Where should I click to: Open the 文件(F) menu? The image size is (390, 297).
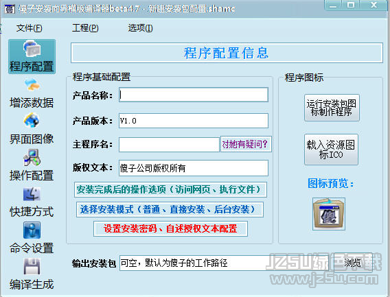tap(29, 28)
